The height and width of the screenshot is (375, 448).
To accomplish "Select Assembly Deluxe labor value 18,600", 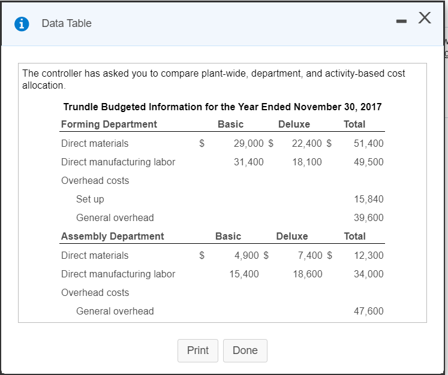I will pos(308,274).
